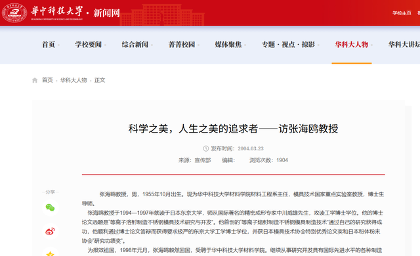Go to 首页 in the breadcrumb

point(47,80)
